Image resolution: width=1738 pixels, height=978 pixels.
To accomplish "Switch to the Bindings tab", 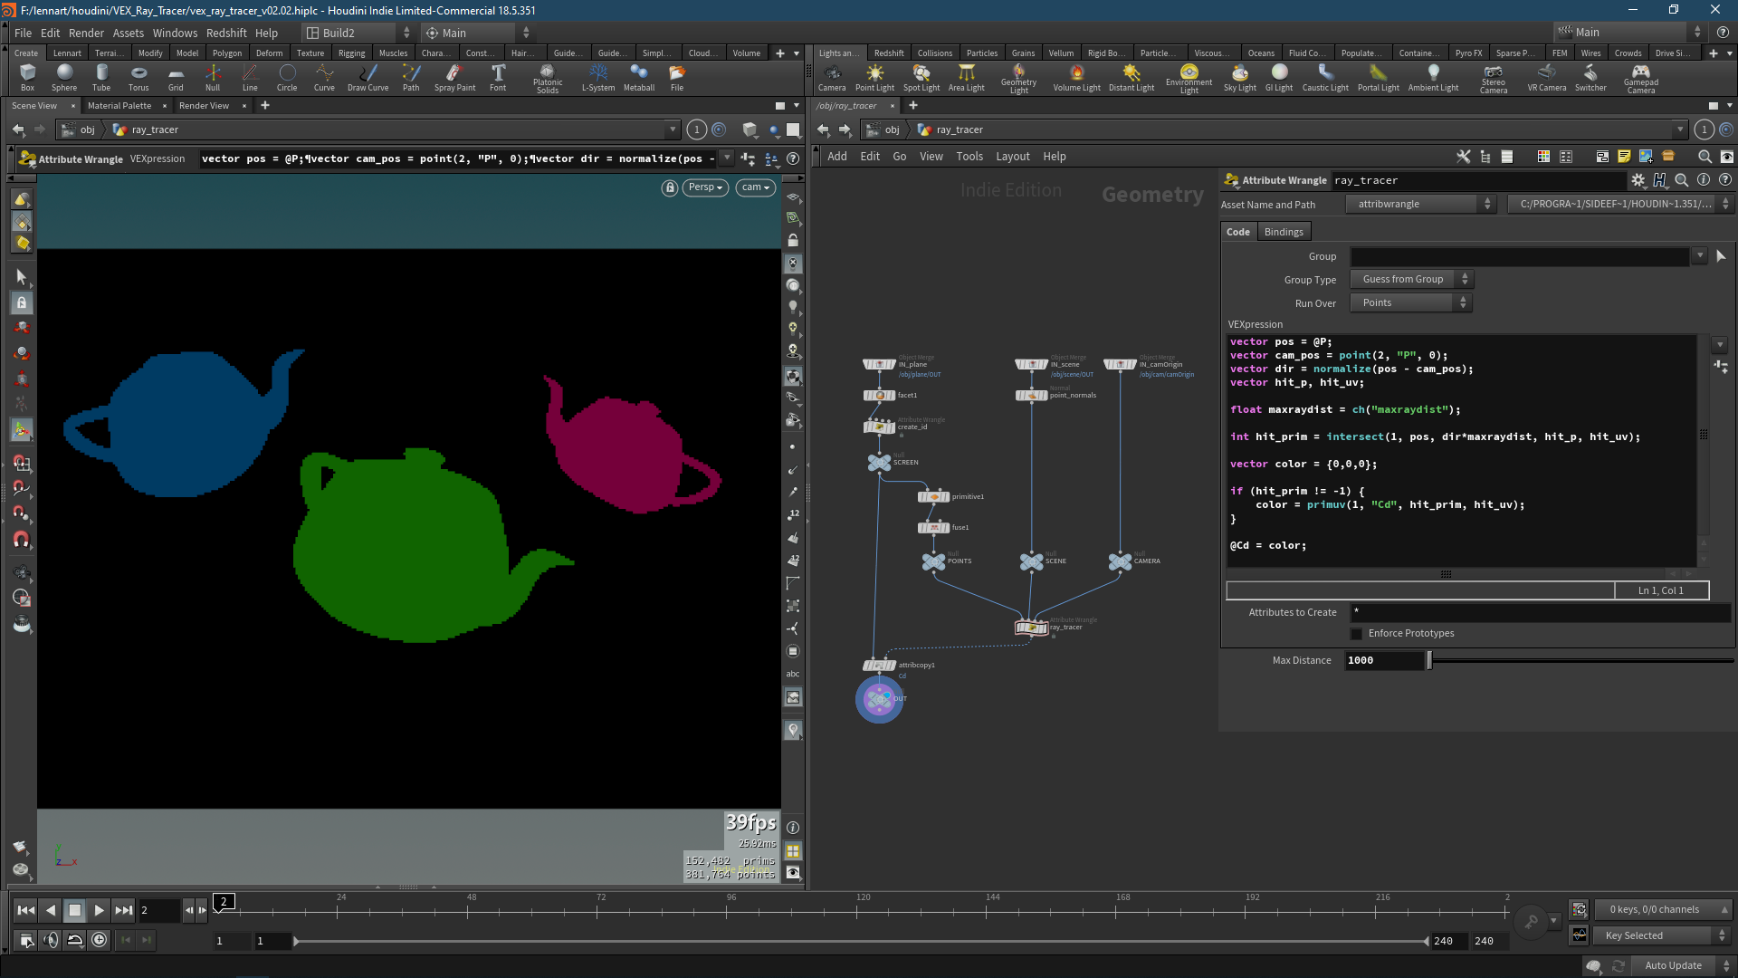I will click(x=1284, y=232).
